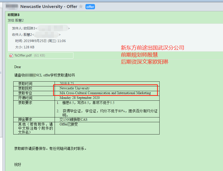Click the 祝好 closing line
This screenshot has width=223, height=171.
18,164
